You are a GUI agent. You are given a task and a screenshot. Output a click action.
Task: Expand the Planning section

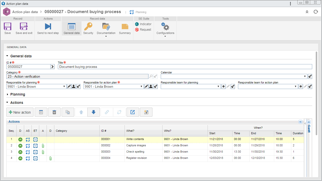tap(8, 94)
